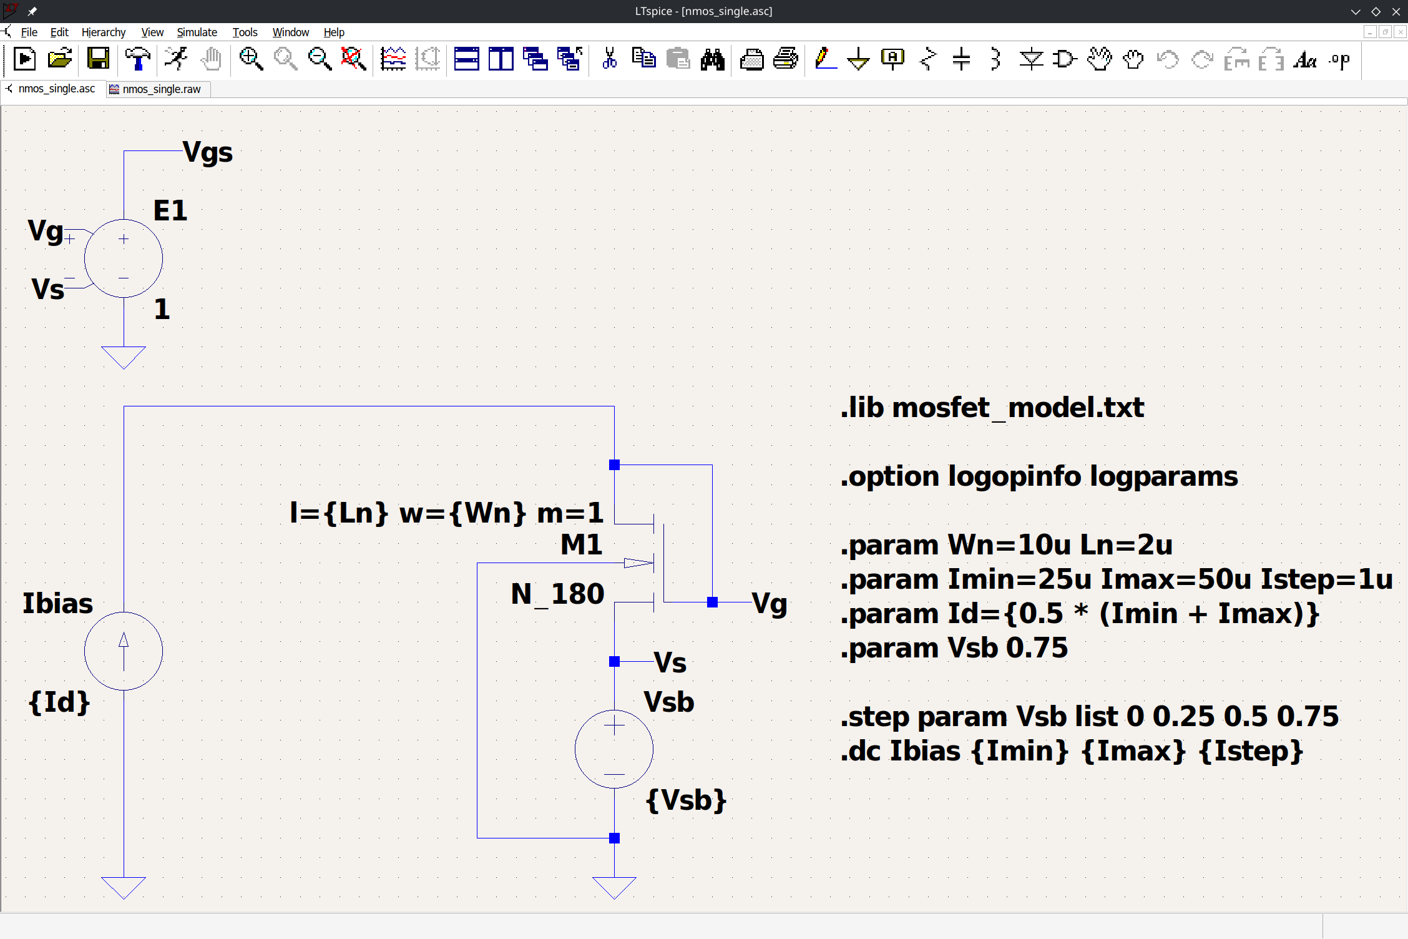Select the Draw wire pencil tool
This screenshot has width=1408, height=939.
tap(824, 59)
